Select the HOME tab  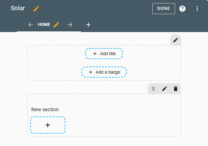coord(44,24)
